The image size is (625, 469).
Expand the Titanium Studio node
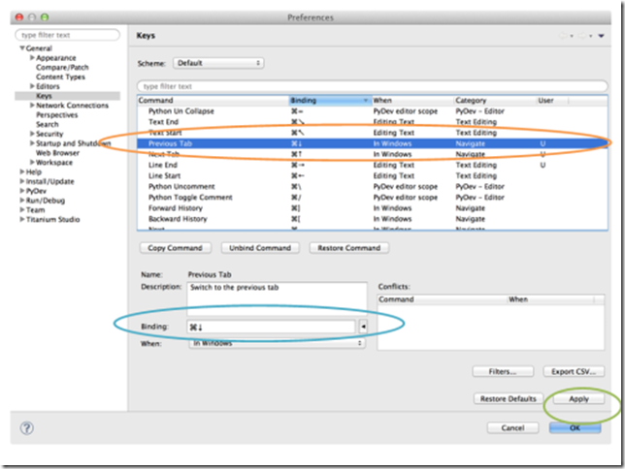(x=21, y=219)
